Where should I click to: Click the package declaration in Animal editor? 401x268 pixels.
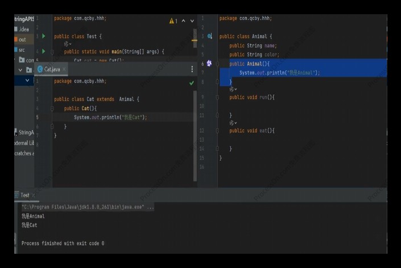(246, 18)
